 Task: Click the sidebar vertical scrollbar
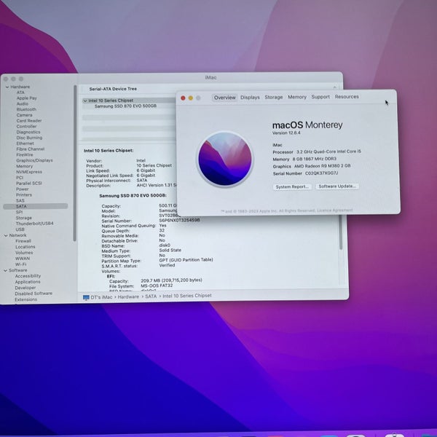[x=75, y=163]
